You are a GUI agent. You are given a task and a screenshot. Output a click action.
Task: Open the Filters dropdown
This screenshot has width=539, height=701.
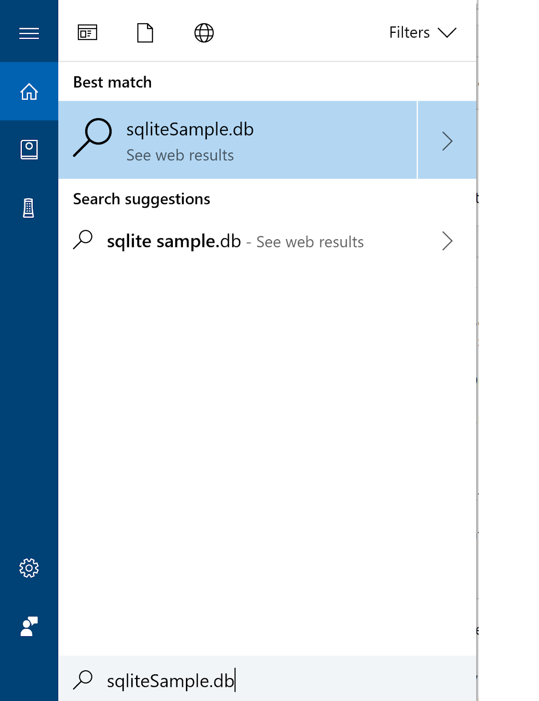coord(447,33)
